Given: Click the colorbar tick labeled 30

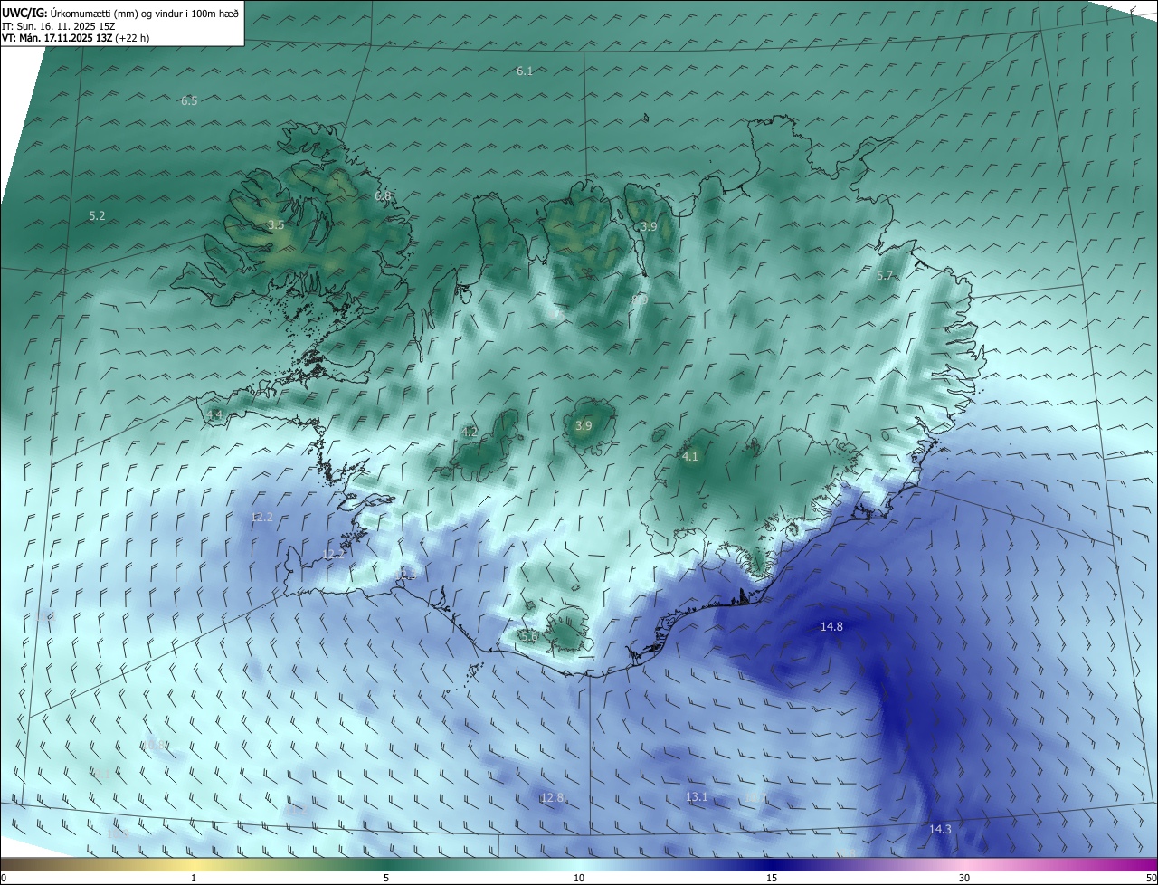Looking at the screenshot, I should (964, 878).
